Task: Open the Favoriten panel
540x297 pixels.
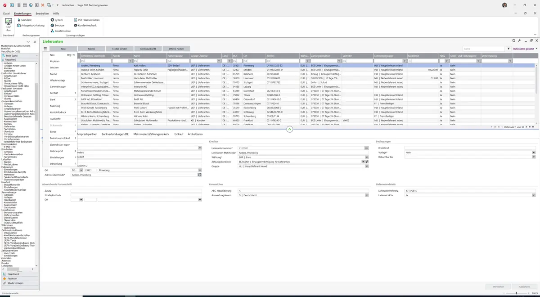Action: (x=19, y=279)
